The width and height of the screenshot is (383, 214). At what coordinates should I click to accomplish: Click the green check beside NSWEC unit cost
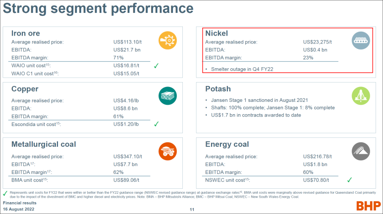349,180
